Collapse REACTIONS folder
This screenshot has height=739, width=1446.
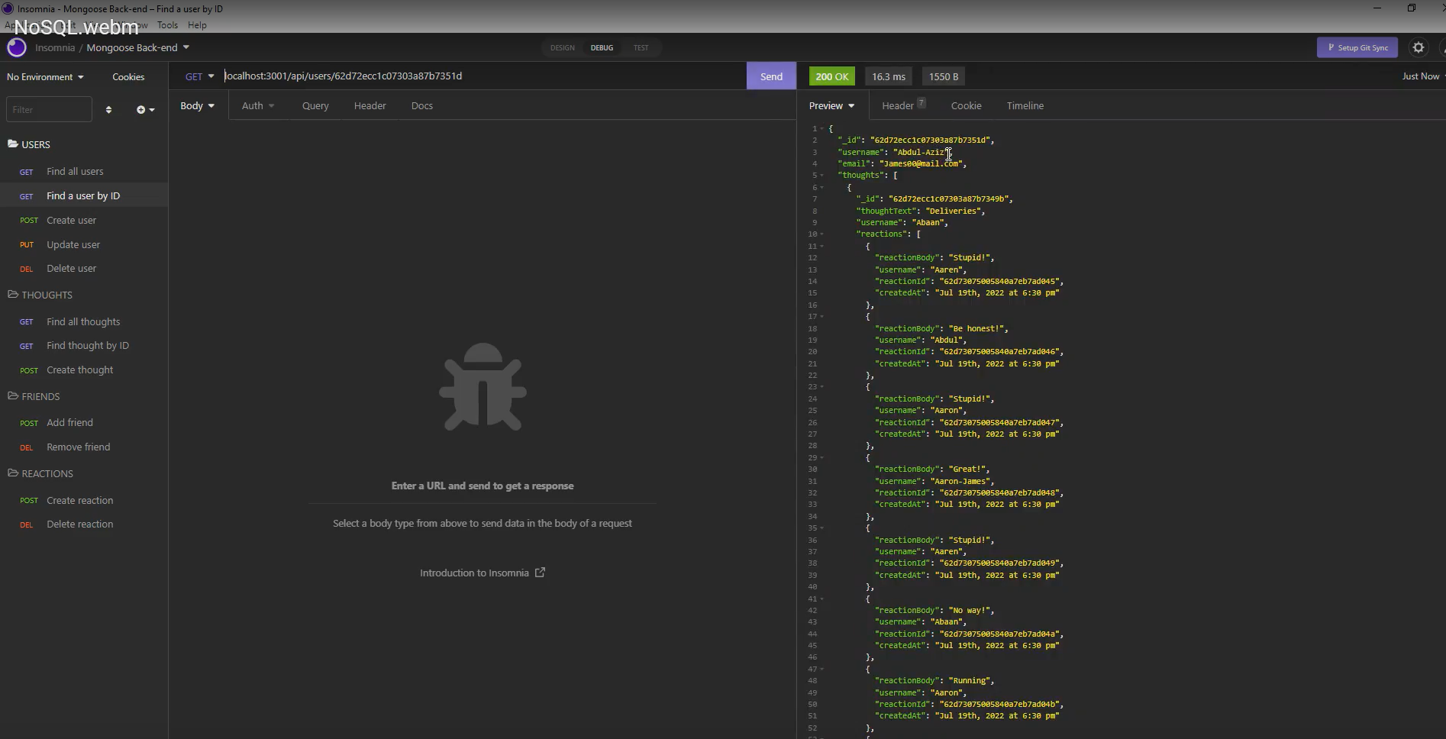[40, 473]
